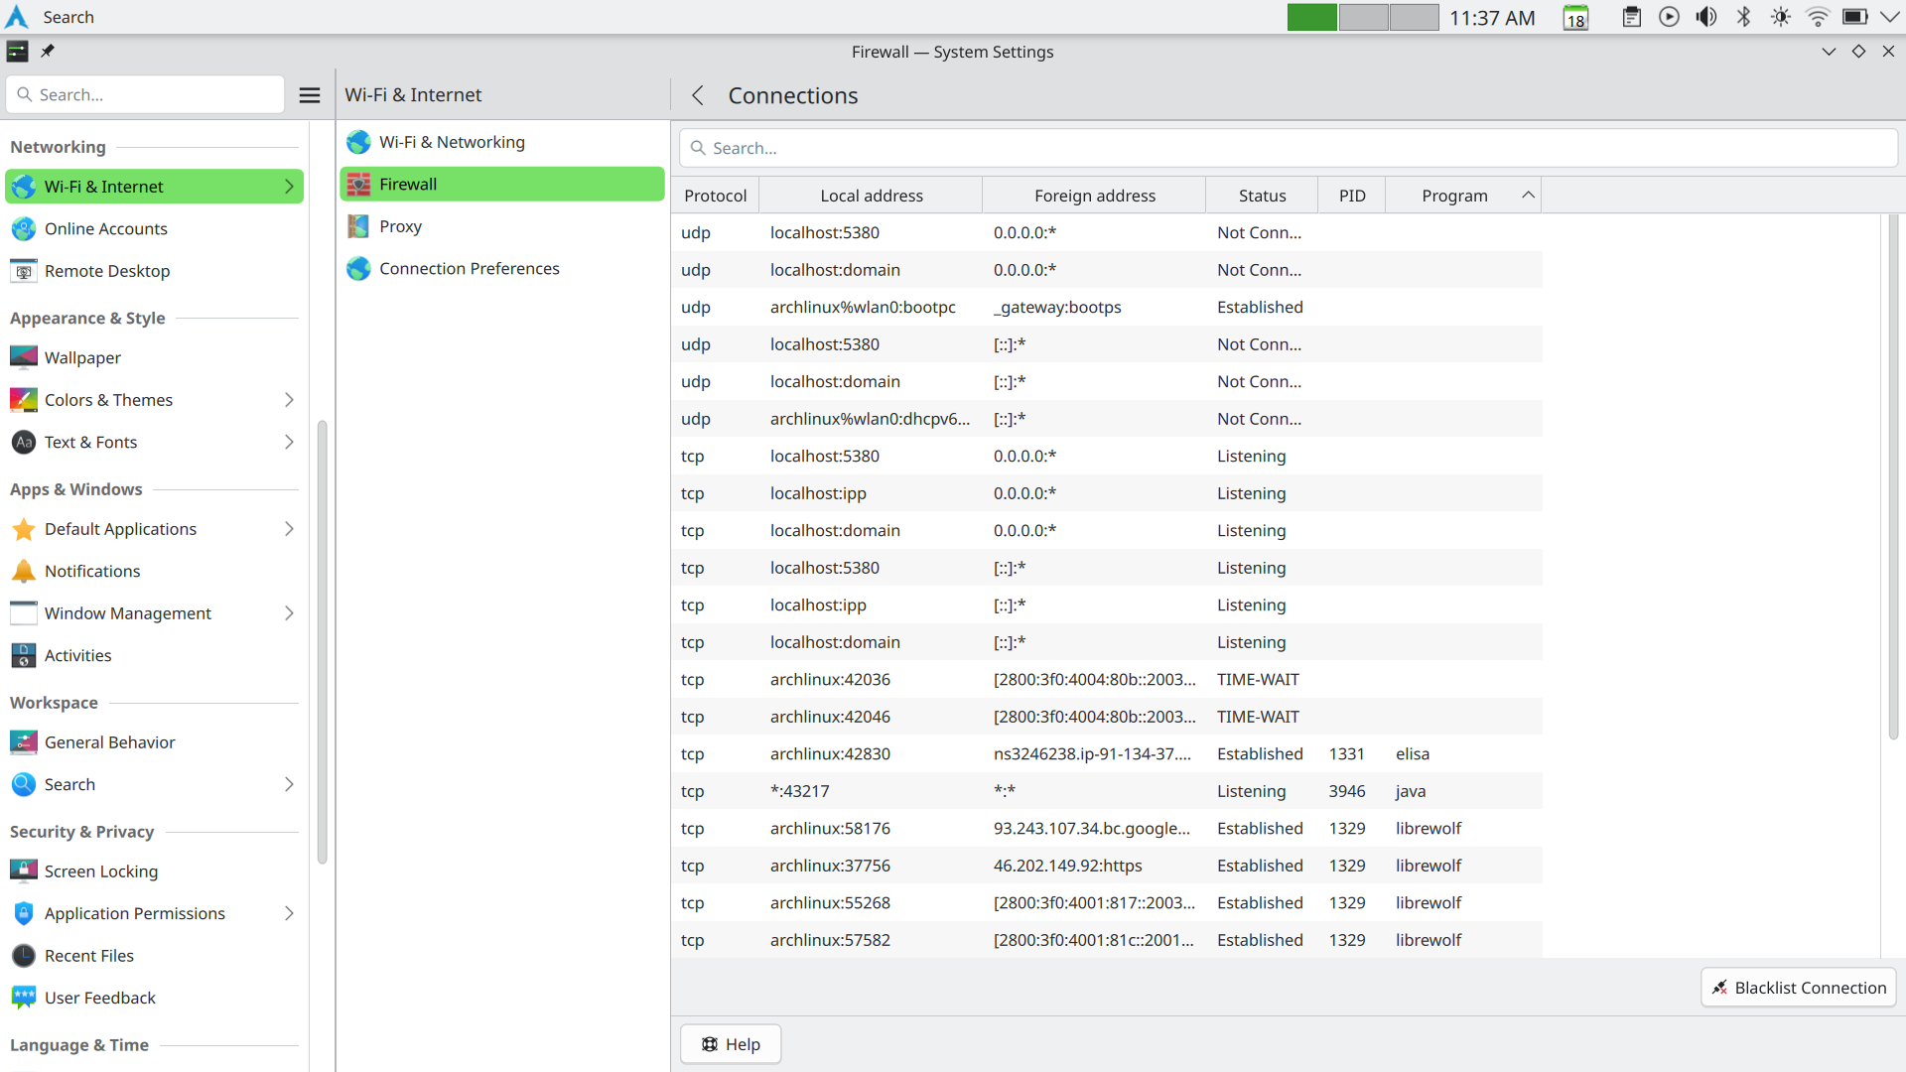This screenshot has height=1072, width=1906.
Task: Open the Screen Locking settings
Action: click(100, 871)
